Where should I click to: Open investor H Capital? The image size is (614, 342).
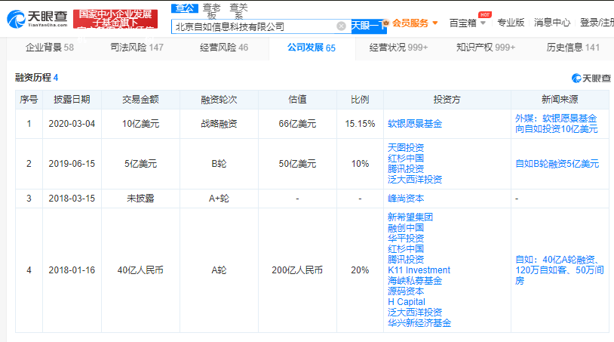407,302
